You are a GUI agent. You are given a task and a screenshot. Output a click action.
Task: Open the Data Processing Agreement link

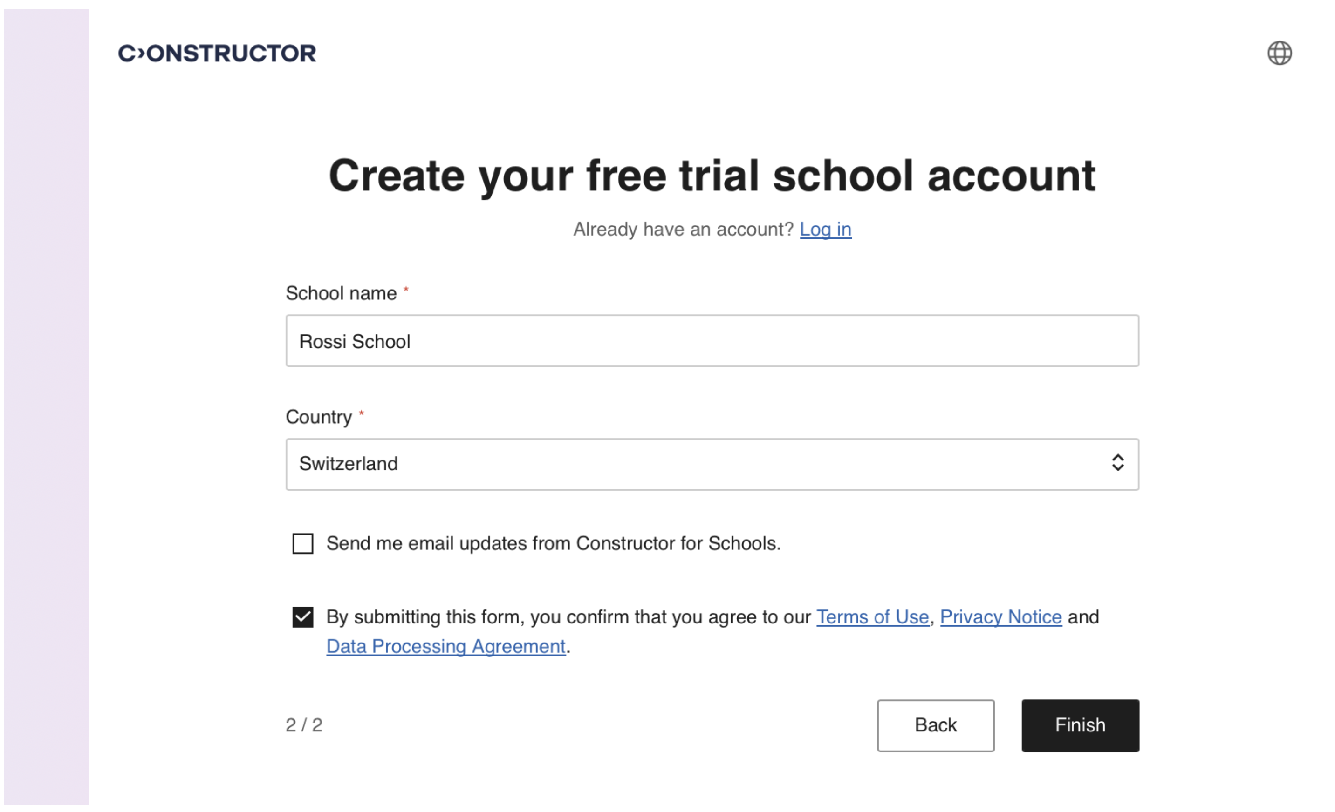(445, 646)
